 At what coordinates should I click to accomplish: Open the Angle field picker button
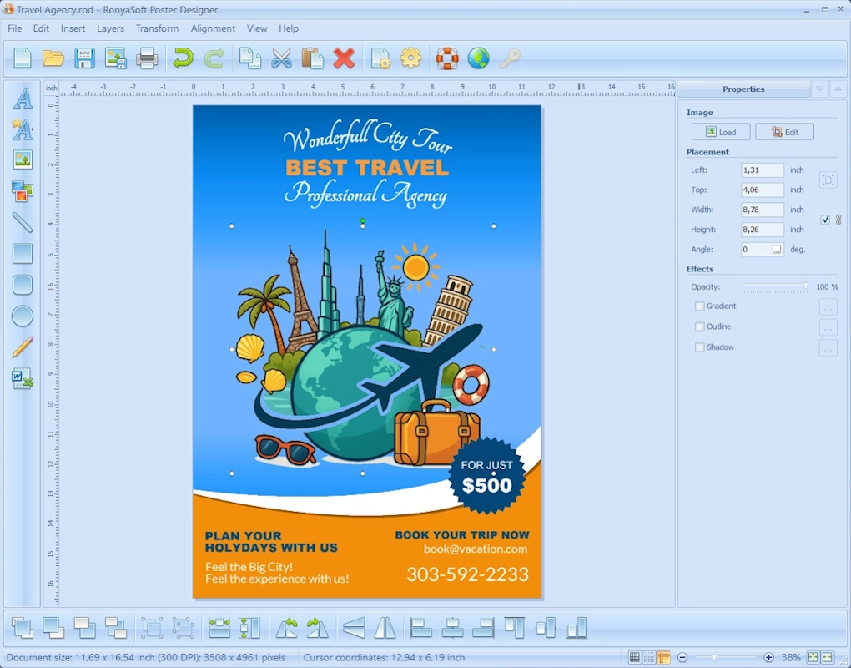[777, 250]
